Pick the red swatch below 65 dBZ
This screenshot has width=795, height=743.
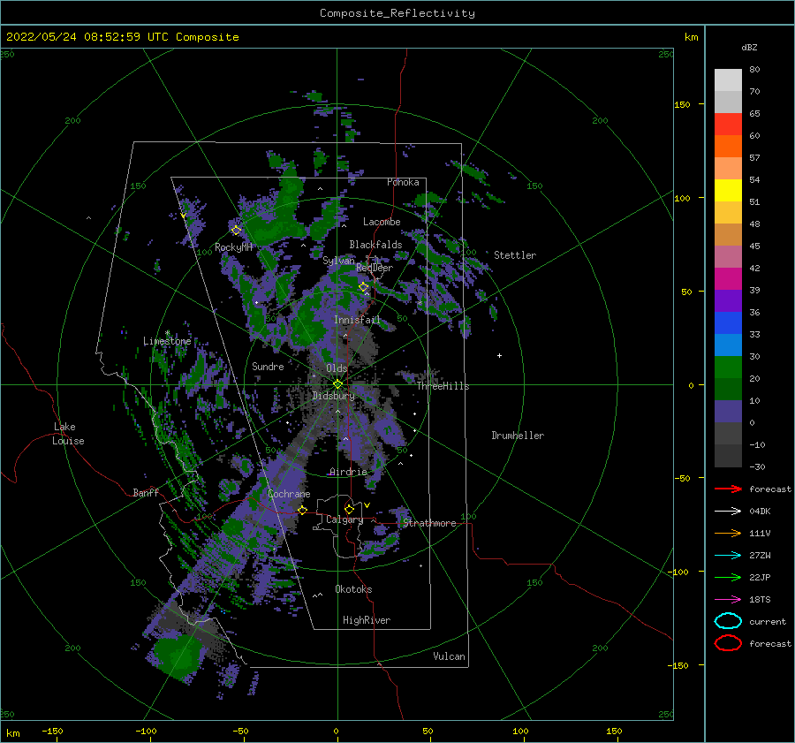728,124
